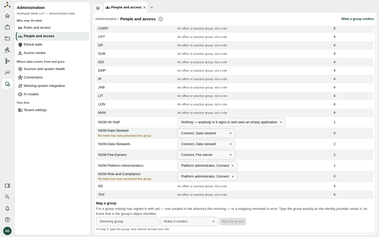Viewport: 379px width, 237px height.
Task: Open roles dropdown for NGW-Data-Steward
Action: pyautogui.click(x=206, y=133)
